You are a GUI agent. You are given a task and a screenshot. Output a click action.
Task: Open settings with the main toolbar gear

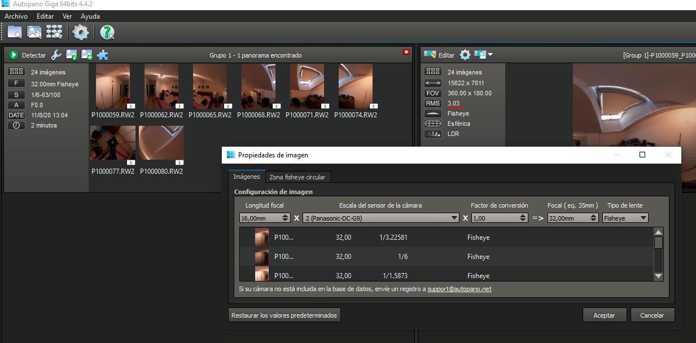81,32
